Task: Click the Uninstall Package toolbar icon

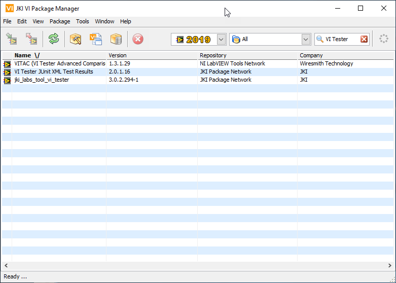Action: coord(31,39)
